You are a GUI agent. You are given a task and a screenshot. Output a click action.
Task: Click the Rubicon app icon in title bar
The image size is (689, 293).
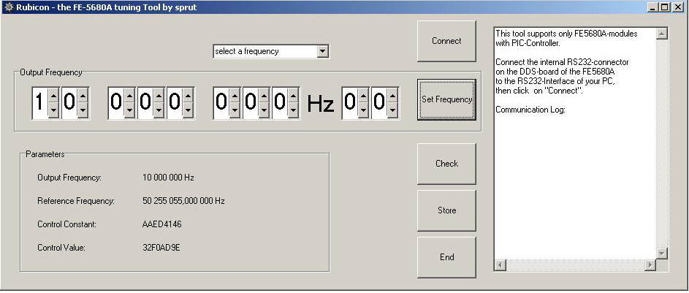pos(8,7)
